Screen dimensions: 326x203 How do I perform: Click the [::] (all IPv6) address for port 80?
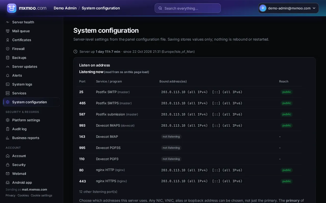point(227,170)
